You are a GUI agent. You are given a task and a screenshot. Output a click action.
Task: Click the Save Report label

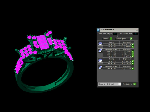[121, 39]
